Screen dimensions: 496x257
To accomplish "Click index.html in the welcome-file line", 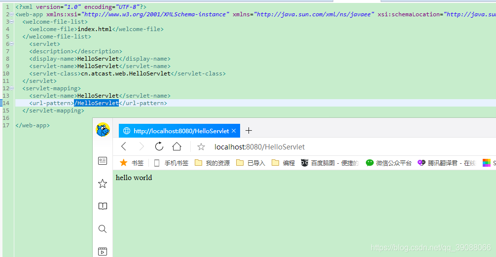I will pyautogui.click(x=95, y=29).
